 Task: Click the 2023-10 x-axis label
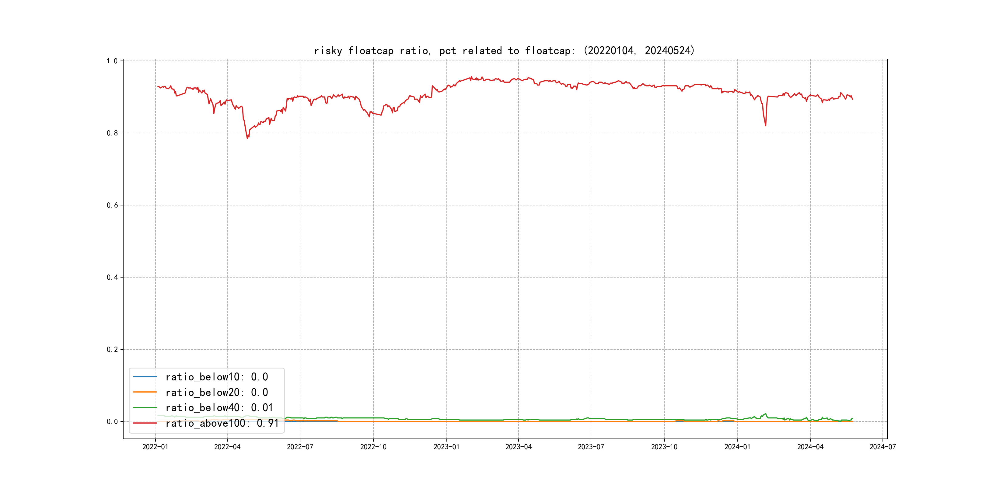coord(664,447)
